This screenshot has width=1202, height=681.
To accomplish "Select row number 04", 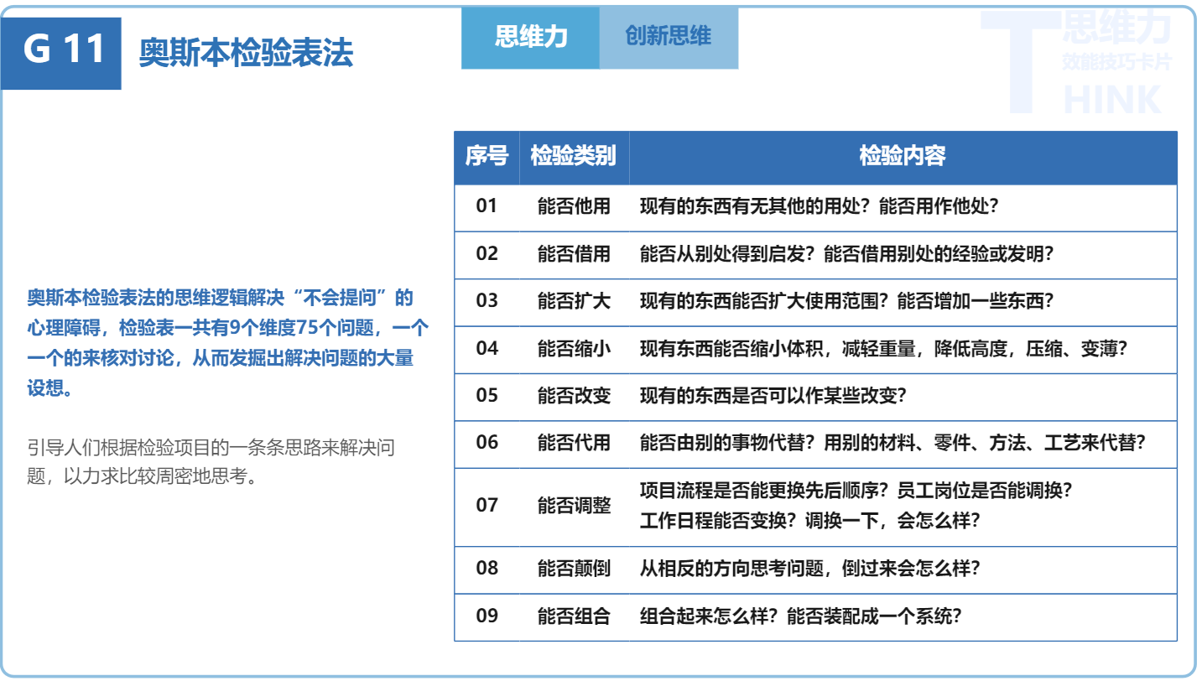I will (x=487, y=348).
